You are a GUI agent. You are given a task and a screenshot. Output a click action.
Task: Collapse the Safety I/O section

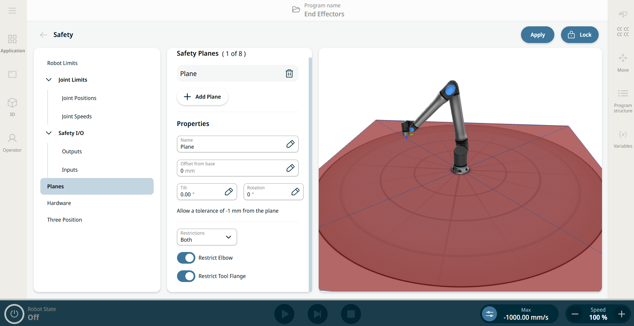(49, 133)
